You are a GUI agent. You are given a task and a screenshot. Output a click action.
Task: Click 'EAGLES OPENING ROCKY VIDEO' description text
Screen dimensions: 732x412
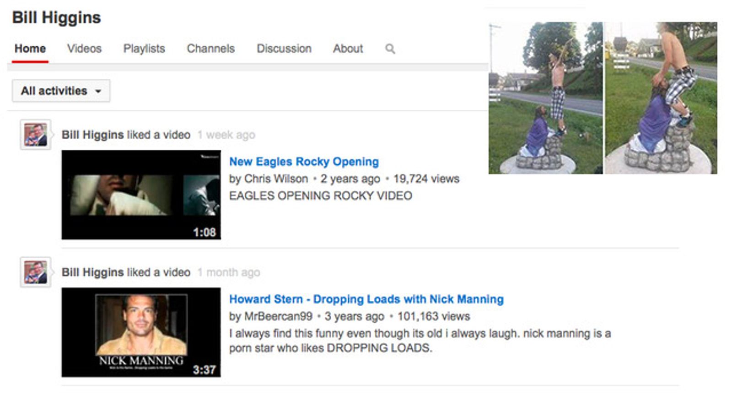pos(321,195)
